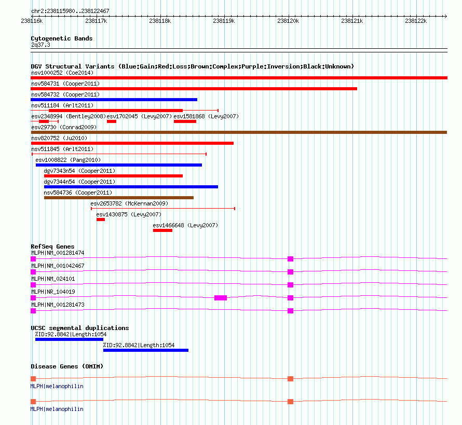This screenshot has width=462, height=425.
Task: Click the first OMIM track orange exon at 238120k
Action: [291, 379]
